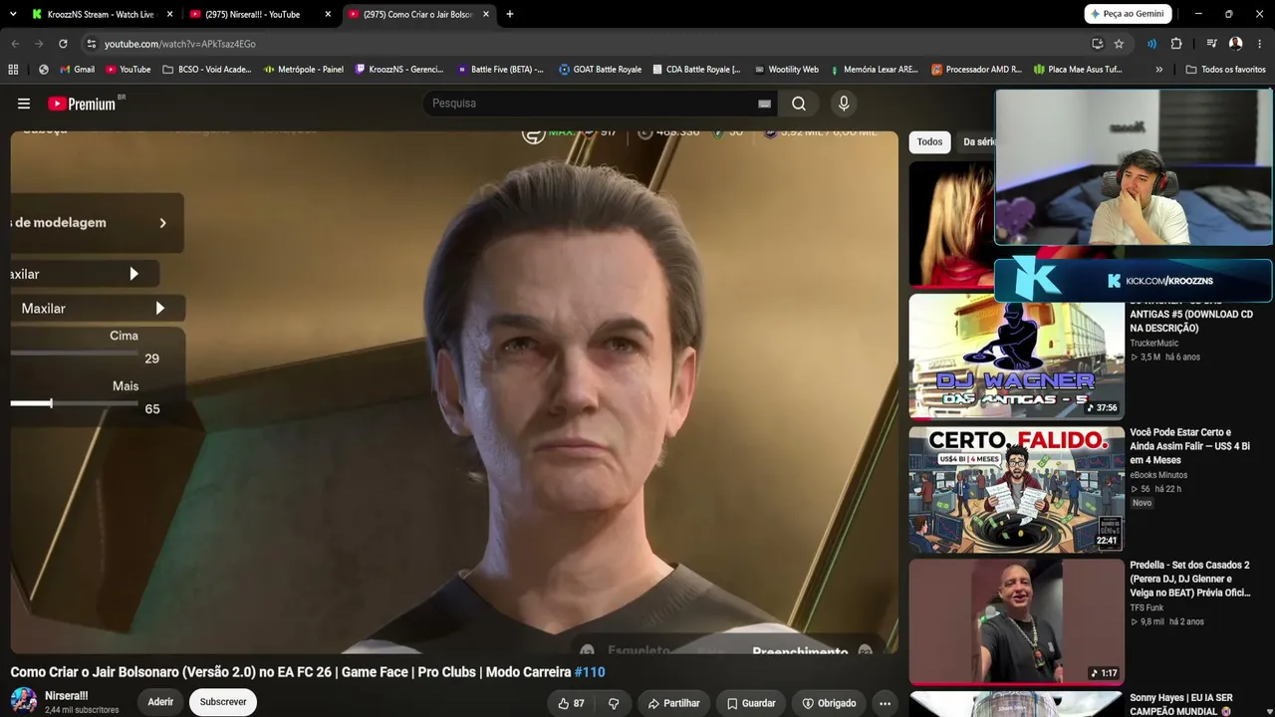
Task: Open the DJ Wagner video thumbnail
Action: [1016, 357]
